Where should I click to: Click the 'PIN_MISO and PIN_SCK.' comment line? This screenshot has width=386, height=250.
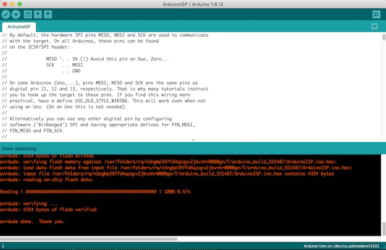(33, 131)
